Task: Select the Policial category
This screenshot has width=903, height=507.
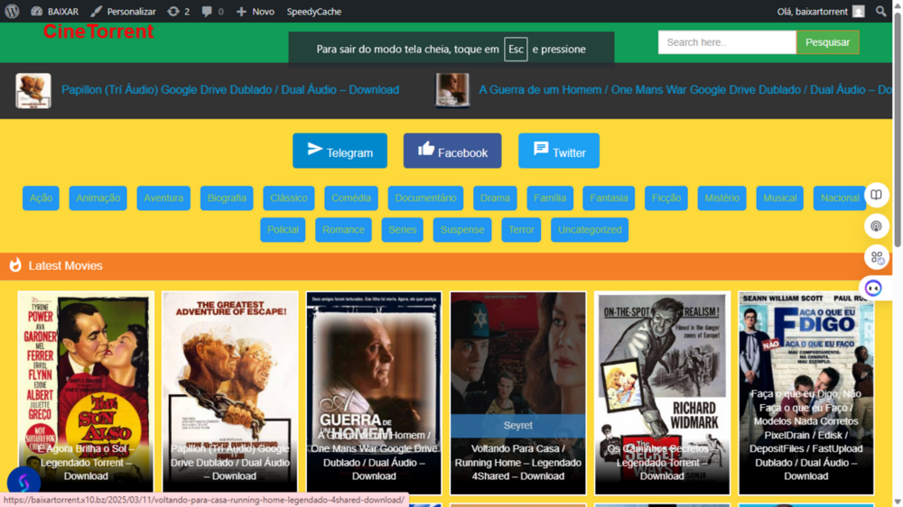Action: coord(283,230)
